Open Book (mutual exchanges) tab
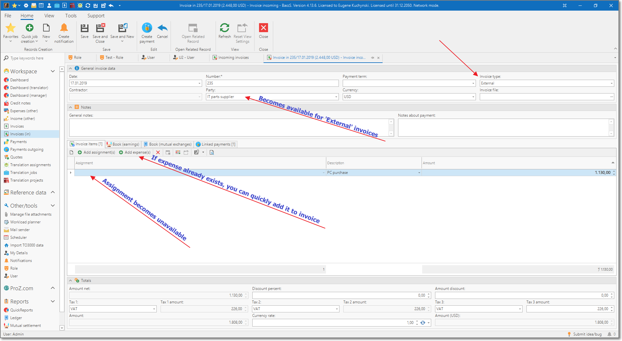The width and height of the screenshot is (622, 341). point(168,144)
